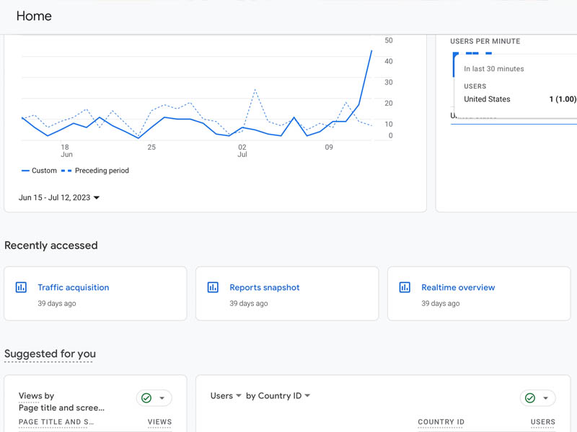Screen dimensions: 577x432
Task: Click the 02 Jul axis label
Action: pyautogui.click(x=242, y=150)
